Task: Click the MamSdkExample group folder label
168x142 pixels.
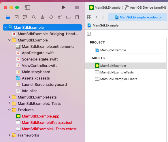Action: (x=33, y=40)
